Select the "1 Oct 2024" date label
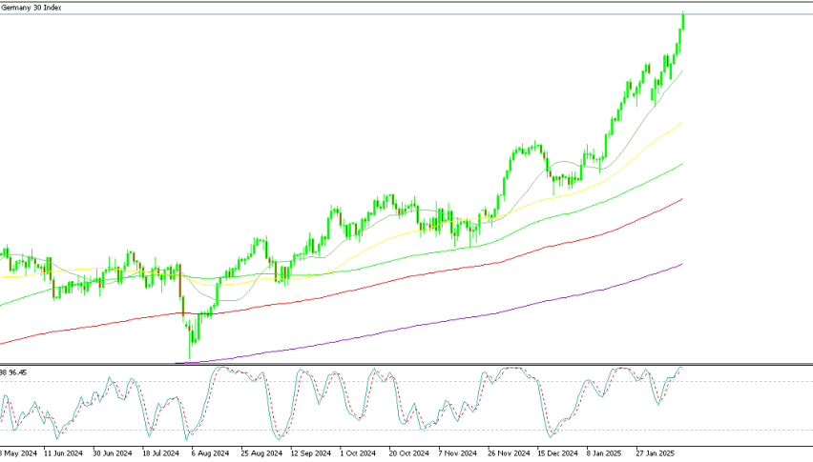The image size is (813, 462). pos(358,453)
